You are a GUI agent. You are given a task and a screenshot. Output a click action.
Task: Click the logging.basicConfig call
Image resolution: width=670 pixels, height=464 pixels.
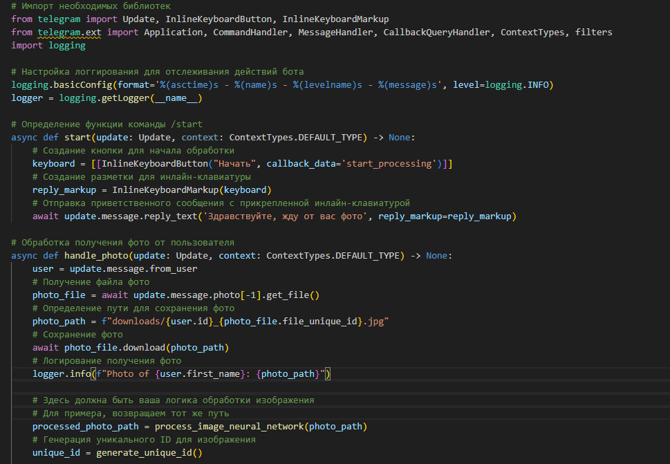[62, 84]
